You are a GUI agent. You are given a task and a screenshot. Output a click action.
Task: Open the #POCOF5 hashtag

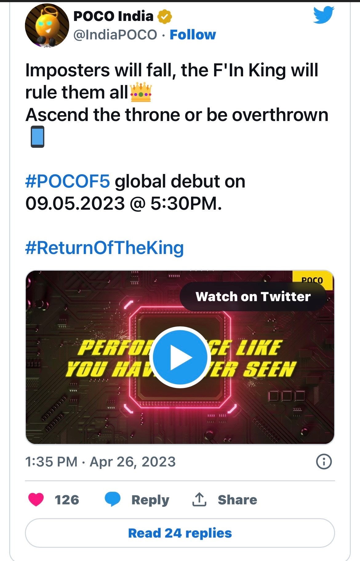click(x=67, y=181)
